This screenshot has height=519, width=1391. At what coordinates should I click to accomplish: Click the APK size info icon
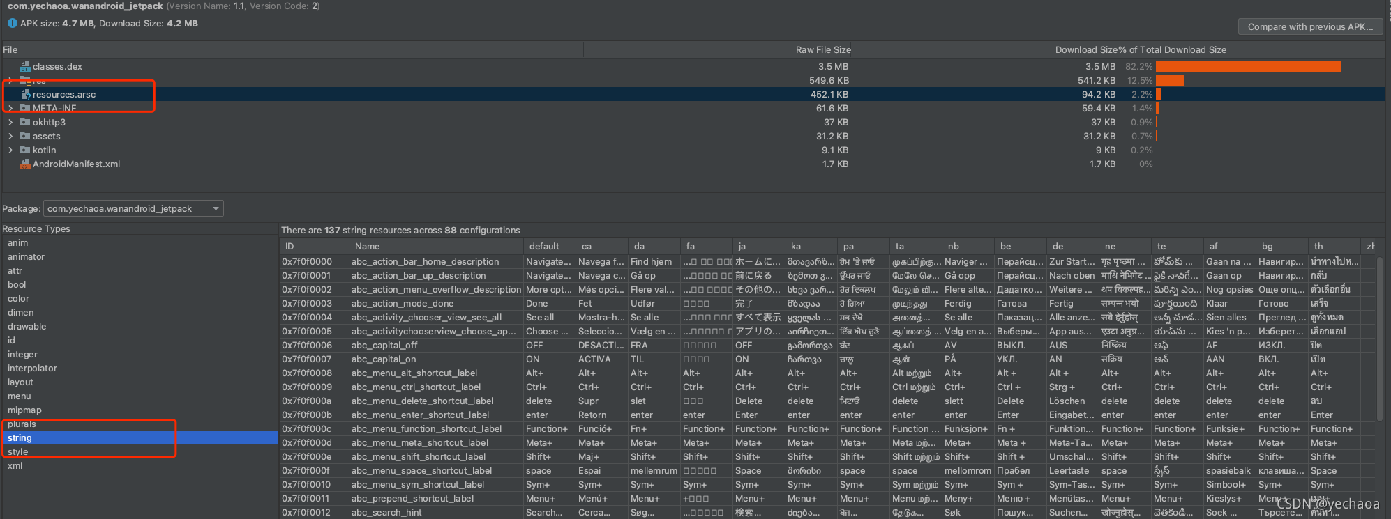(x=12, y=23)
